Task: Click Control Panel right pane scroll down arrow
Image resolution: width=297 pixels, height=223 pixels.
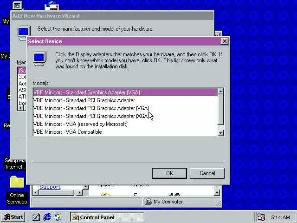Action: click(217, 193)
